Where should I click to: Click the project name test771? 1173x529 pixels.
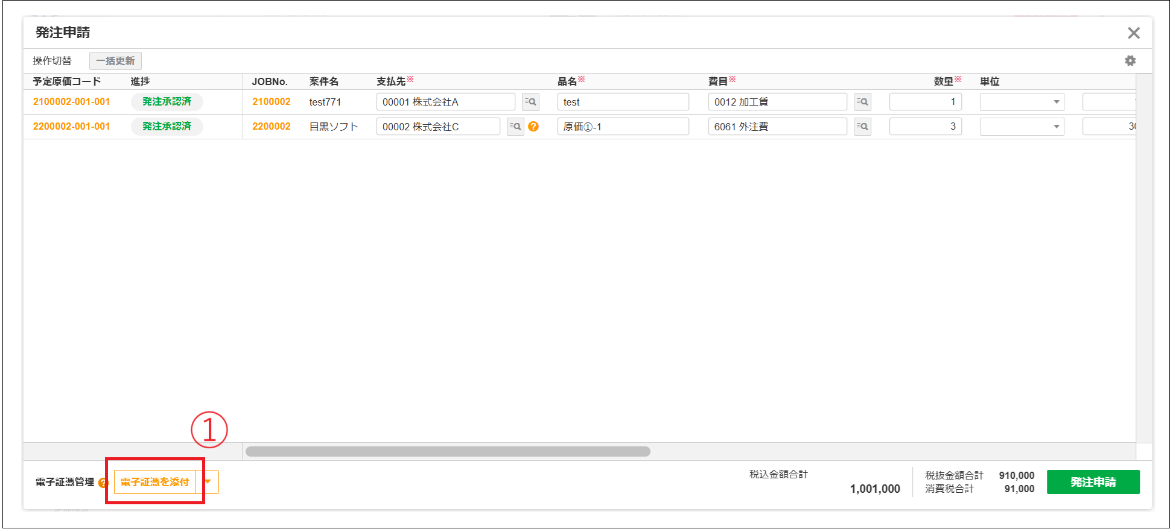coord(325,102)
